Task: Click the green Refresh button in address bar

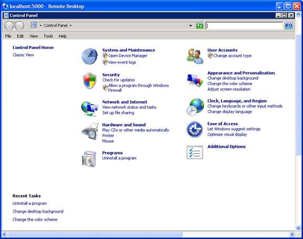Action: 199,26
